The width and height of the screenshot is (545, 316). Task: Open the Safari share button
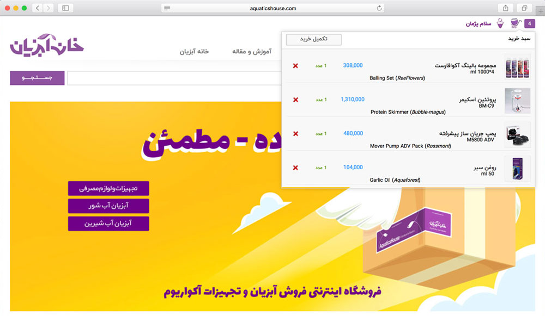pyautogui.click(x=506, y=8)
